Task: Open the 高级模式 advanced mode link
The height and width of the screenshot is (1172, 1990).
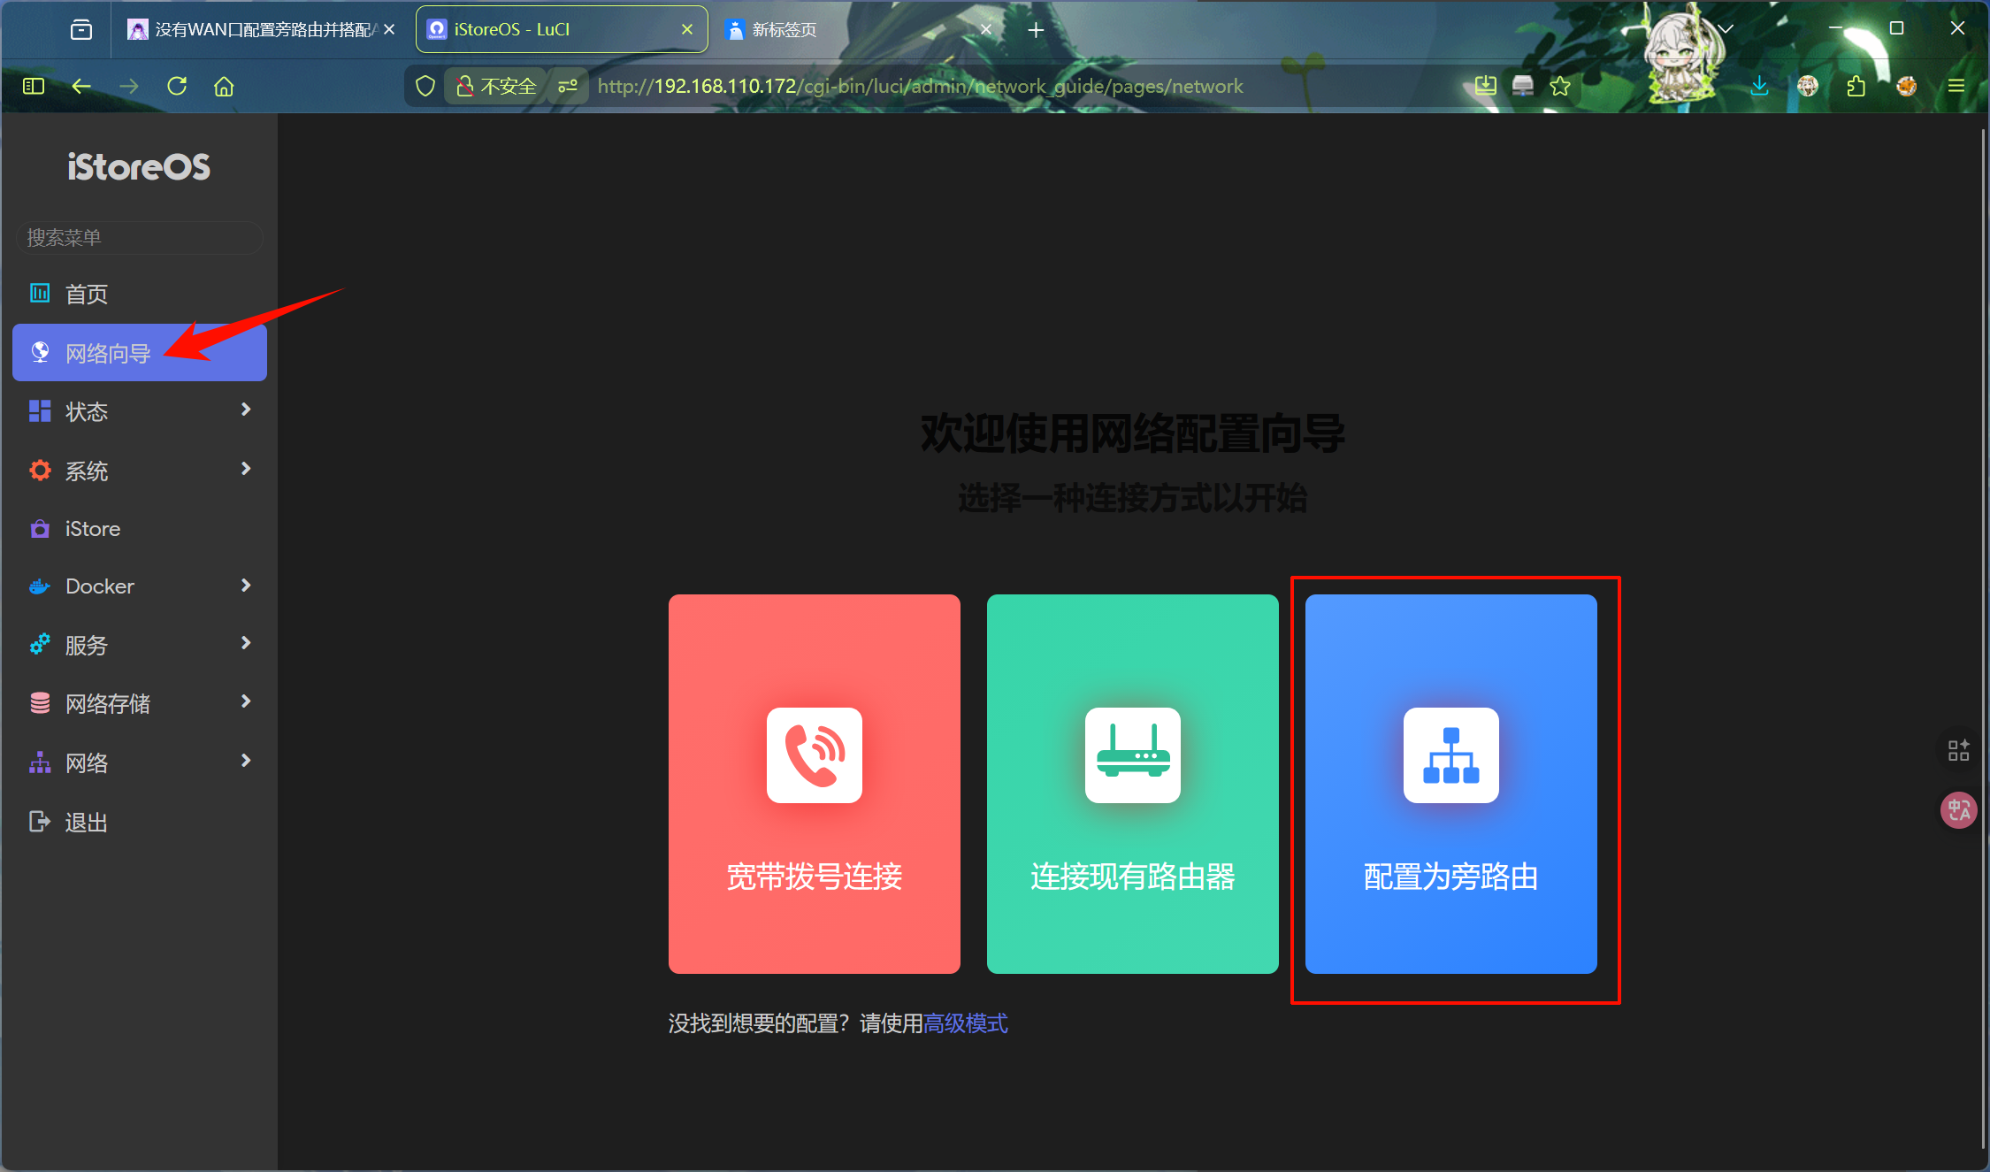Action: coord(965,1023)
